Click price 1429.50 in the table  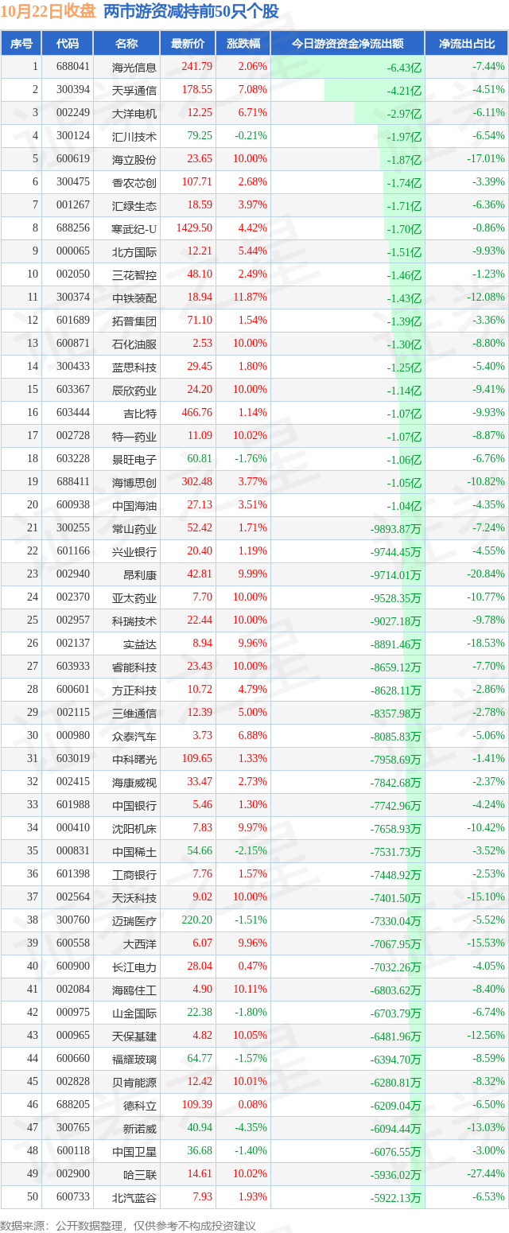coord(195,228)
